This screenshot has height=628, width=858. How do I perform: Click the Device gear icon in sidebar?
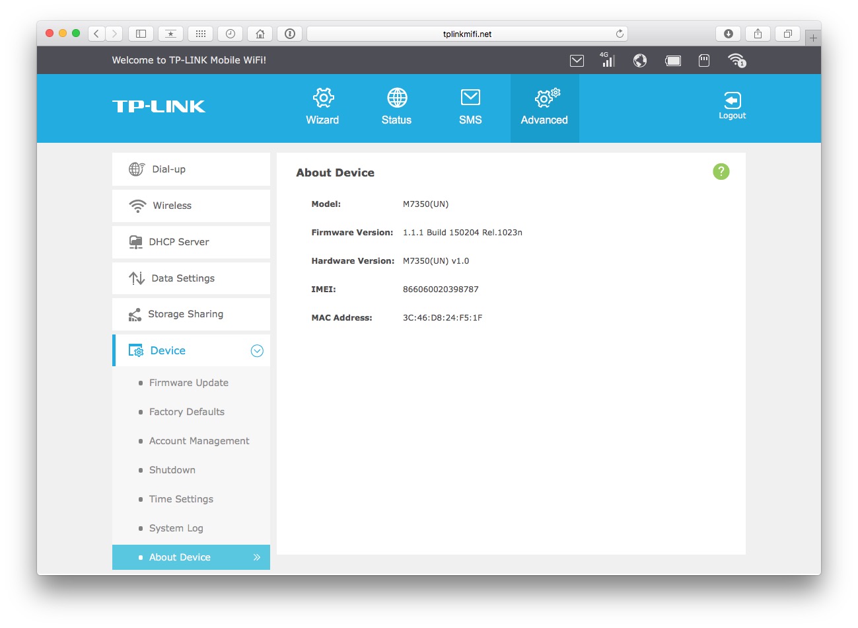[x=135, y=351]
